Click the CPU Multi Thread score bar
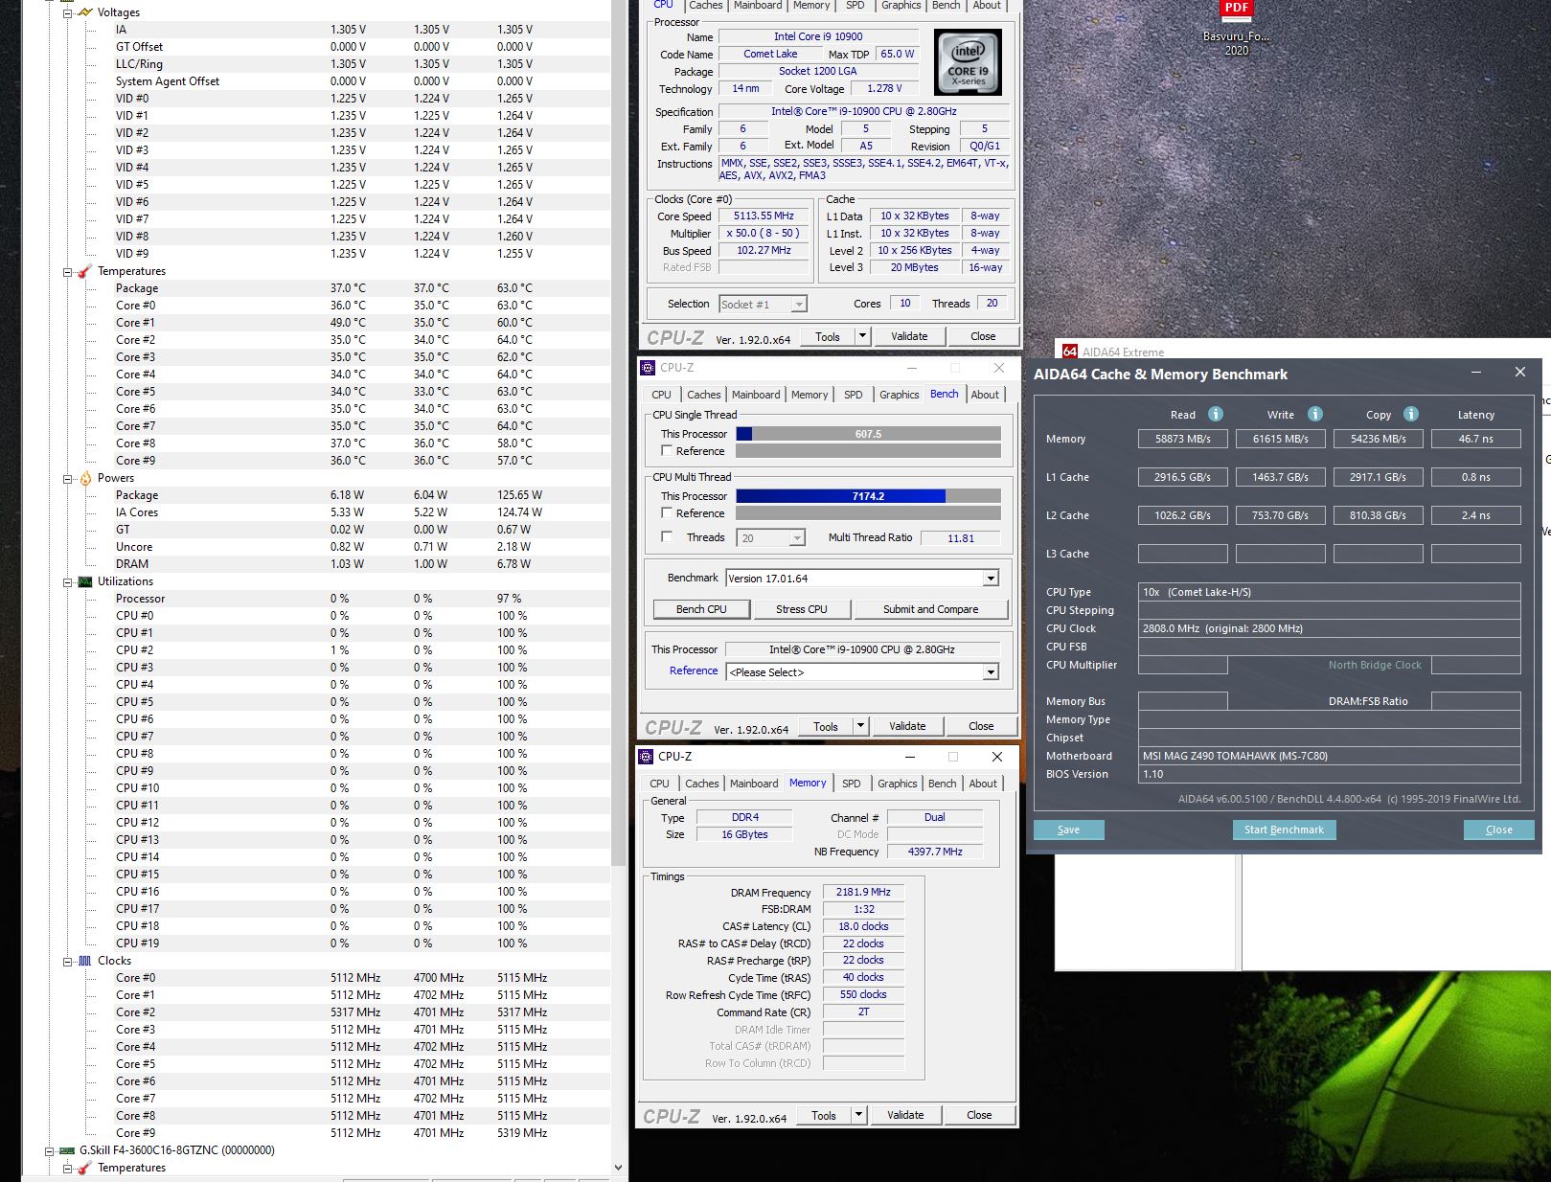 [868, 496]
